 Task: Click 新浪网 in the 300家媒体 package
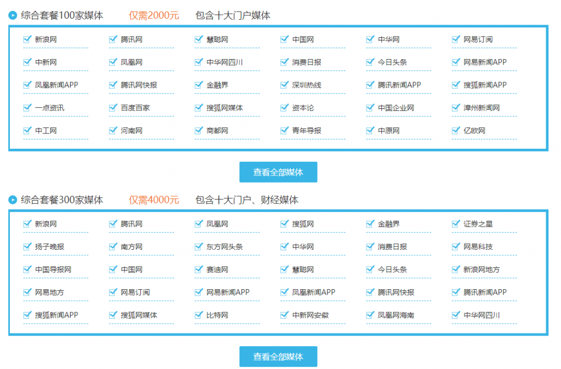point(46,224)
